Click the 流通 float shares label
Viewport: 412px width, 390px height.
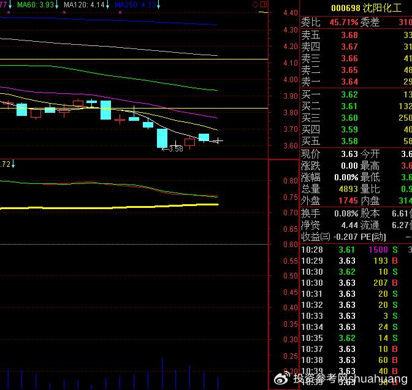coord(370,225)
